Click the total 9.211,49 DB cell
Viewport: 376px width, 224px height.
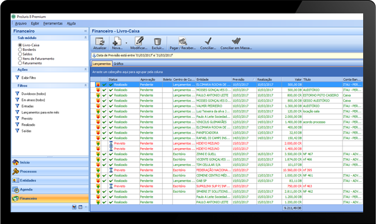(x=292, y=208)
